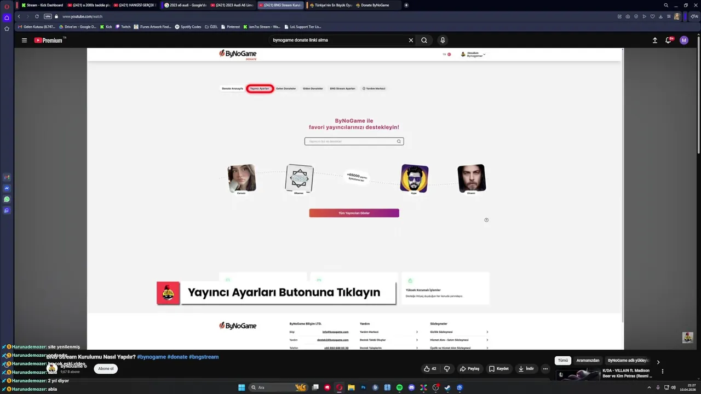Screen dimensions: 701x394
Task: Open the Windows Start menu
Action: pos(242,387)
